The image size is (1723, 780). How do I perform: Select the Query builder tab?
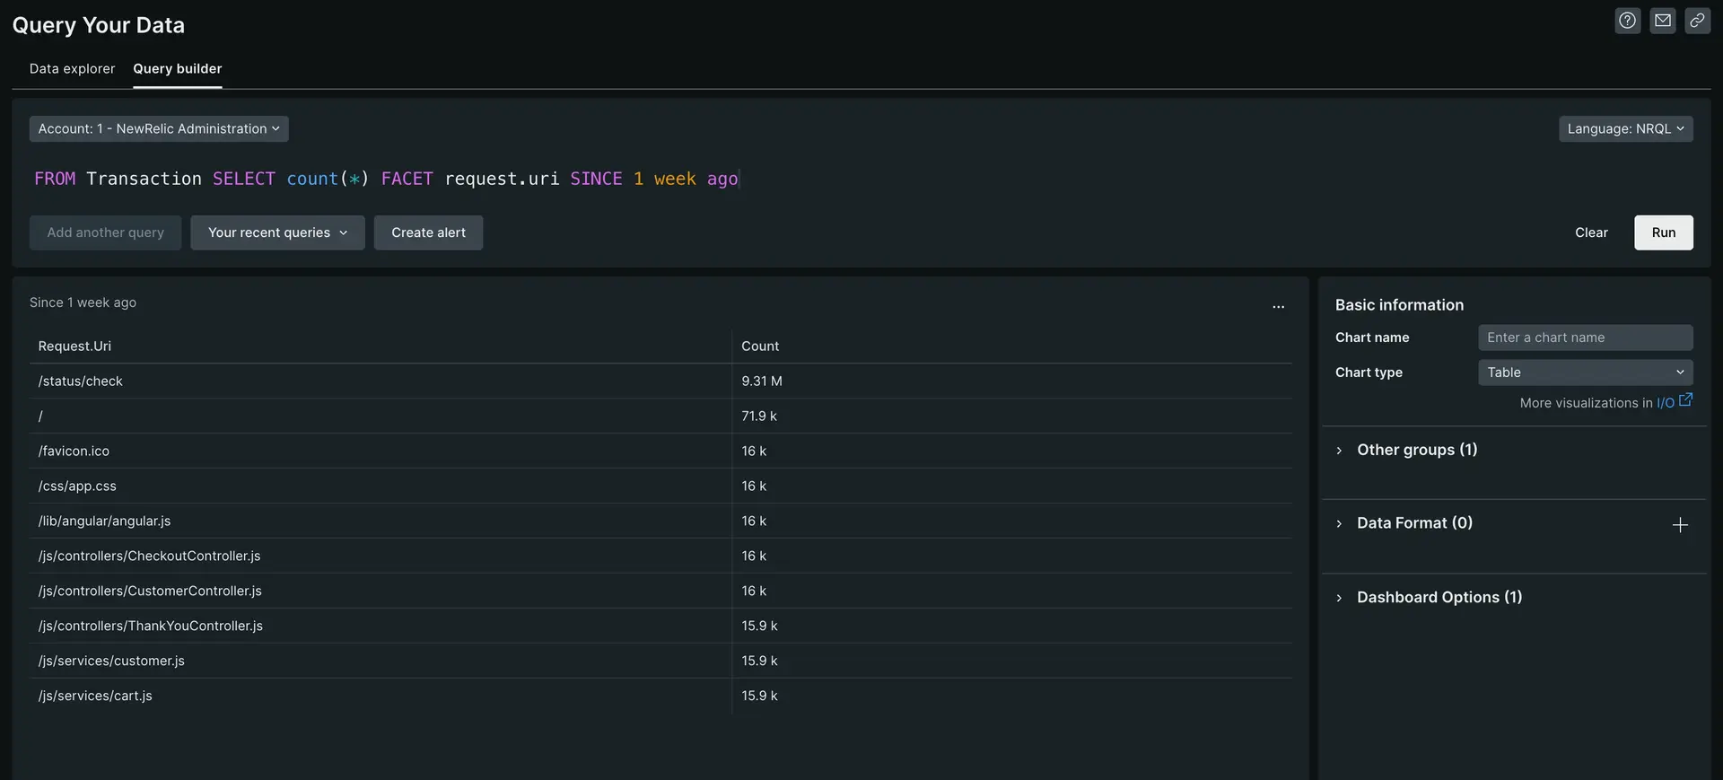[x=178, y=69]
